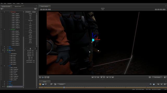Viewport: 167px width, 93px height.
Task: Apply the Smooth procedural preset
Action: (x=30, y=31)
